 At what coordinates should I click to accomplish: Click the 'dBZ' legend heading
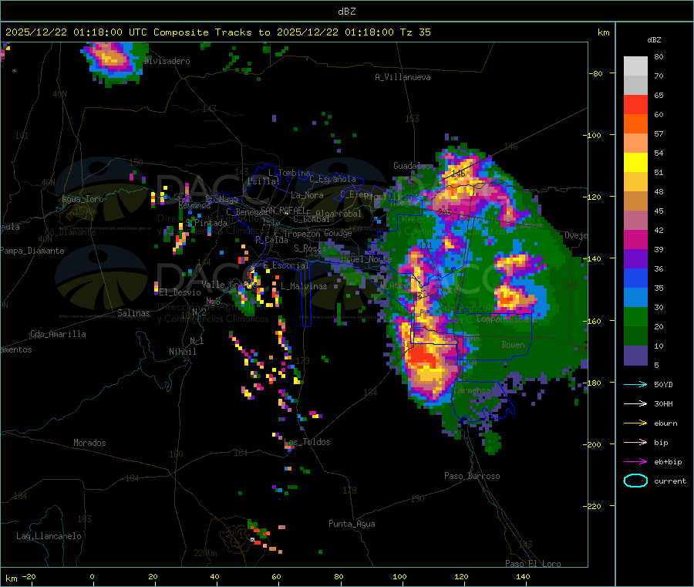click(x=654, y=40)
